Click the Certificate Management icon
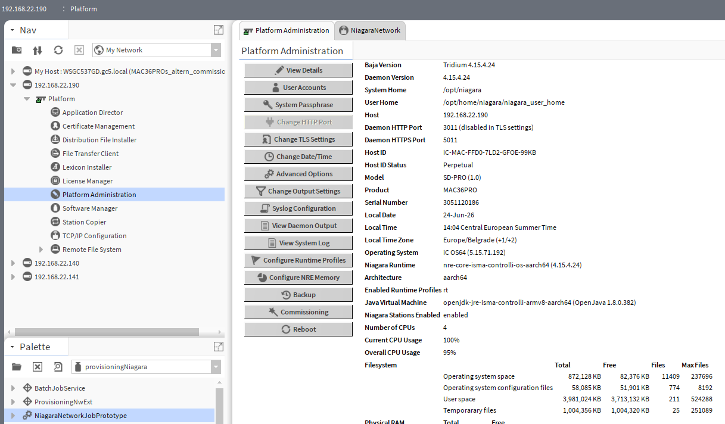725x424 pixels. click(55, 126)
